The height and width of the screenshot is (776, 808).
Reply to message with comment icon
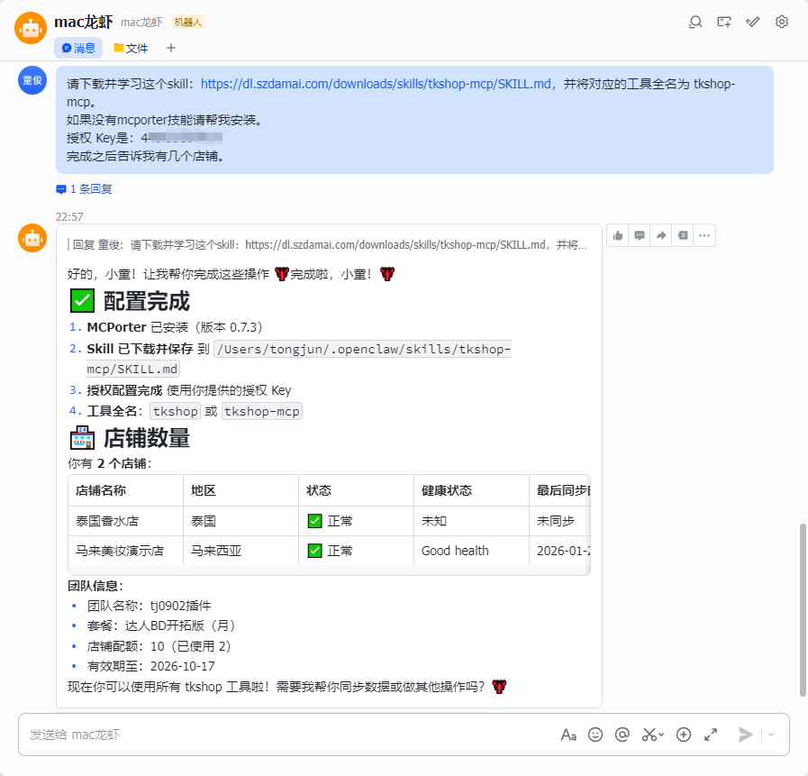point(640,235)
